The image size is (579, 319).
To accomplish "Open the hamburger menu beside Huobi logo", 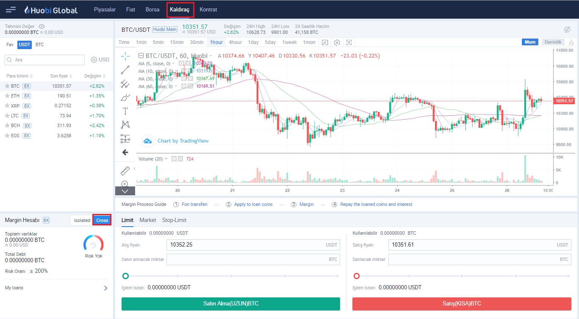I will click(x=11, y=9).
